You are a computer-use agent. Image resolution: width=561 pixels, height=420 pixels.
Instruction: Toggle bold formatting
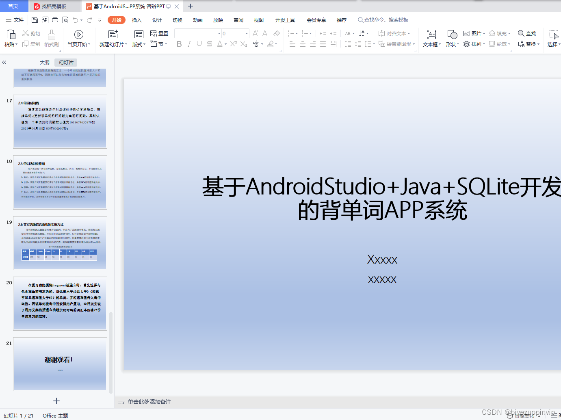click(x=179, y=44)
